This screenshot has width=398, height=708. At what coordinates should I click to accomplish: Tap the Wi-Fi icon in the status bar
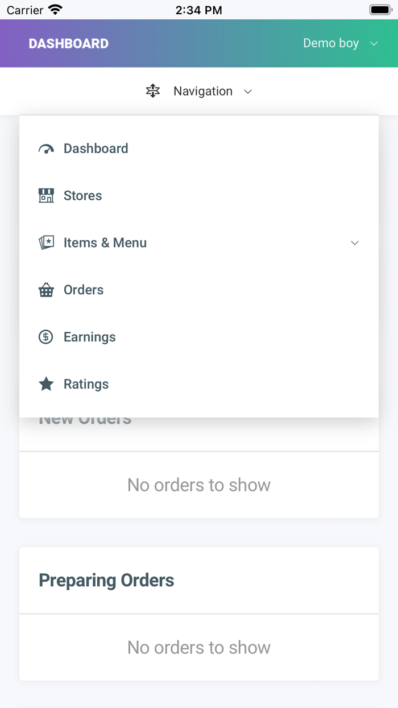54,9
